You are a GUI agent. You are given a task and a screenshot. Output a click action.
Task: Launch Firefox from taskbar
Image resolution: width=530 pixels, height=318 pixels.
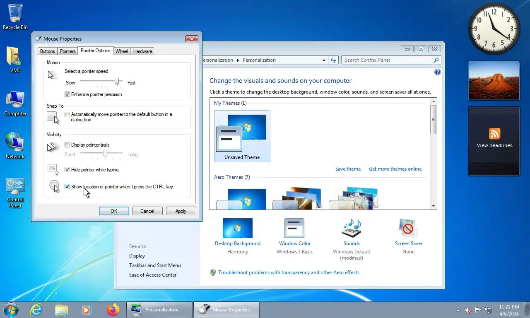112,310
